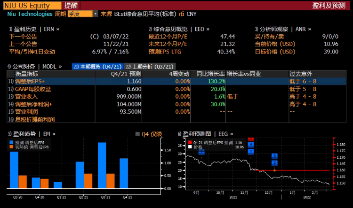
Task: Click the Q3'20 orange actual bar
Action: click(23, 182)
